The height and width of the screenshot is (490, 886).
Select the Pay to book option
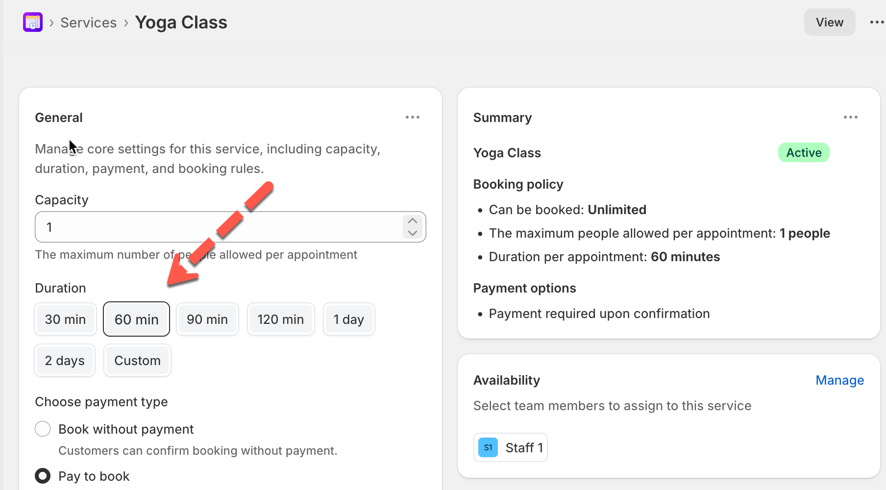pyautogui.click(x=43, y=476)
